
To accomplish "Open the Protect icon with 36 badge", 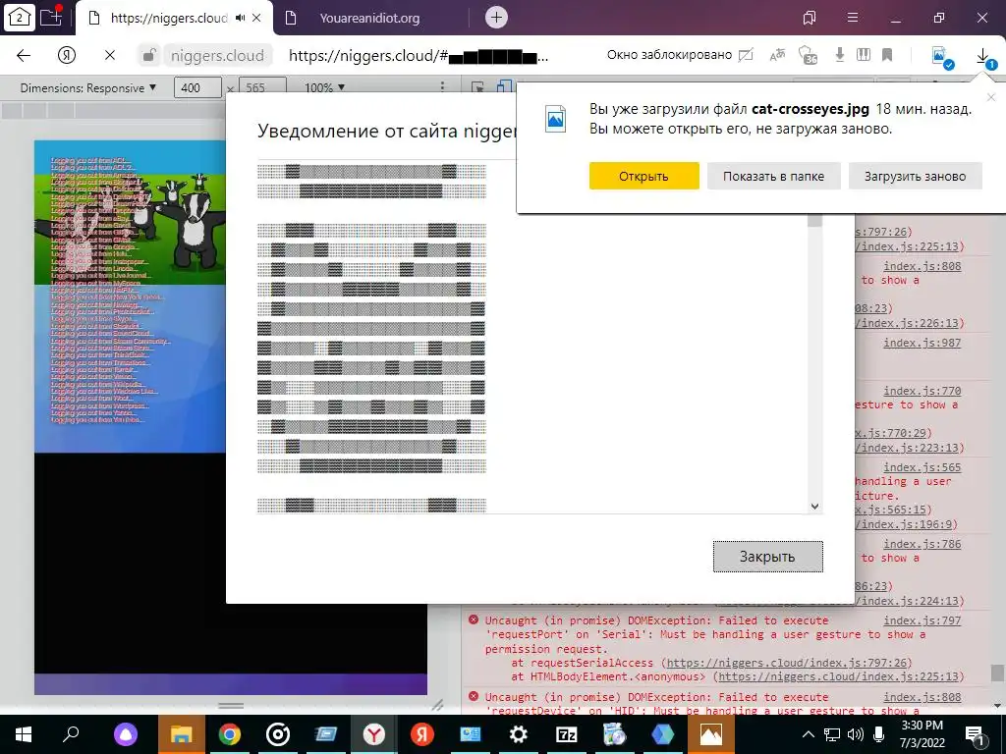I will click(x=808, y=55).
